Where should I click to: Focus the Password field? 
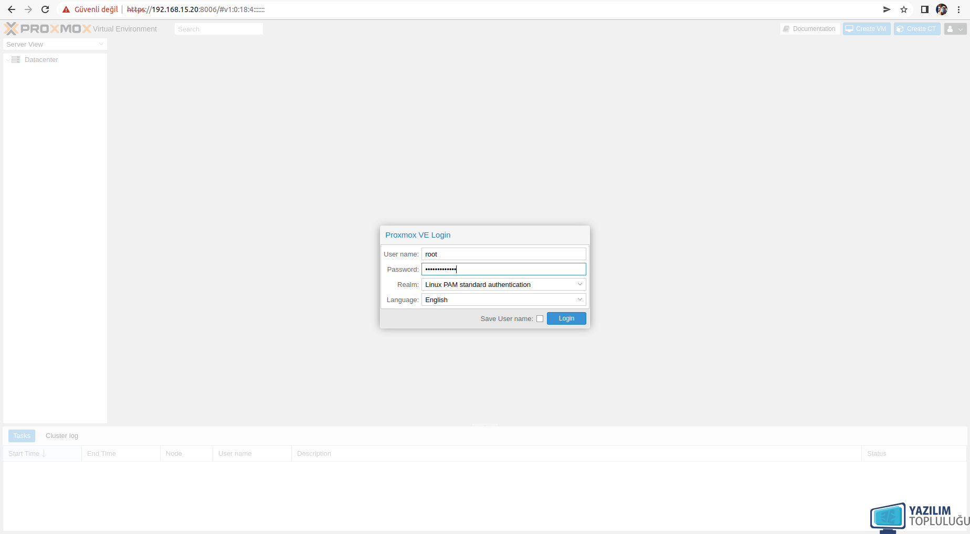coord(503,269)
